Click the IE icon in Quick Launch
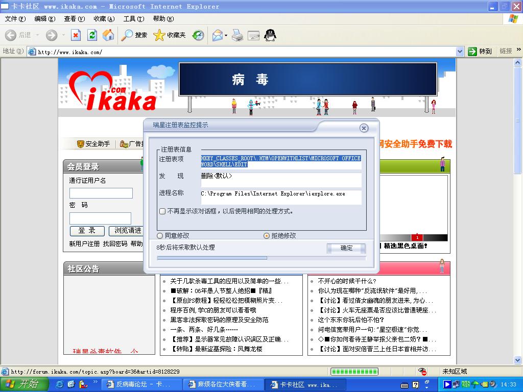Viewport: 523px width, 392px height. [60, 384]
